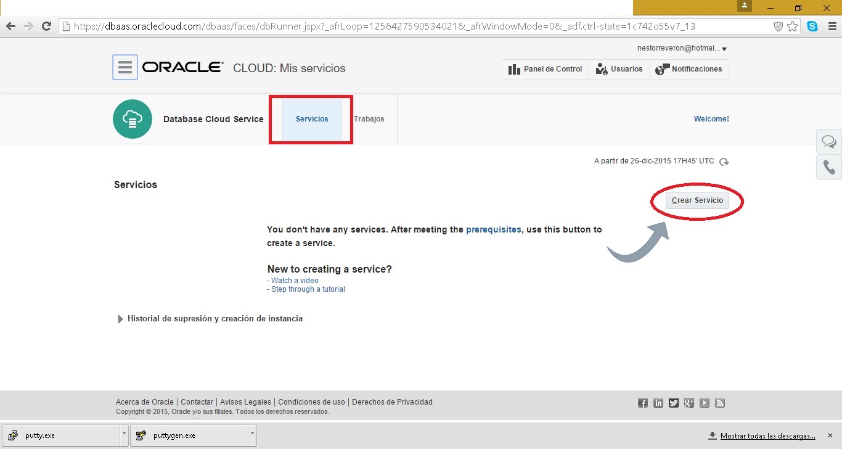Open the chat bubble side icon

(x=829, y=142)
